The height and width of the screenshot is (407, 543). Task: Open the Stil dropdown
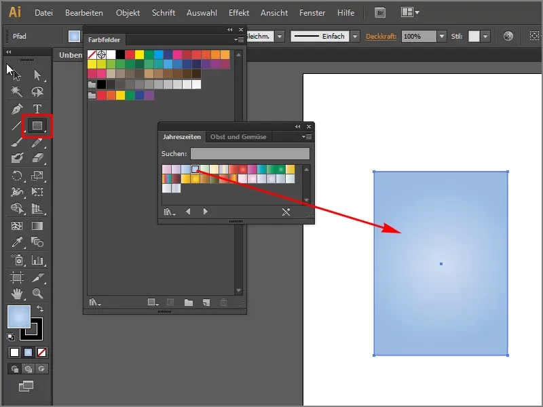[x=485, y=37]
